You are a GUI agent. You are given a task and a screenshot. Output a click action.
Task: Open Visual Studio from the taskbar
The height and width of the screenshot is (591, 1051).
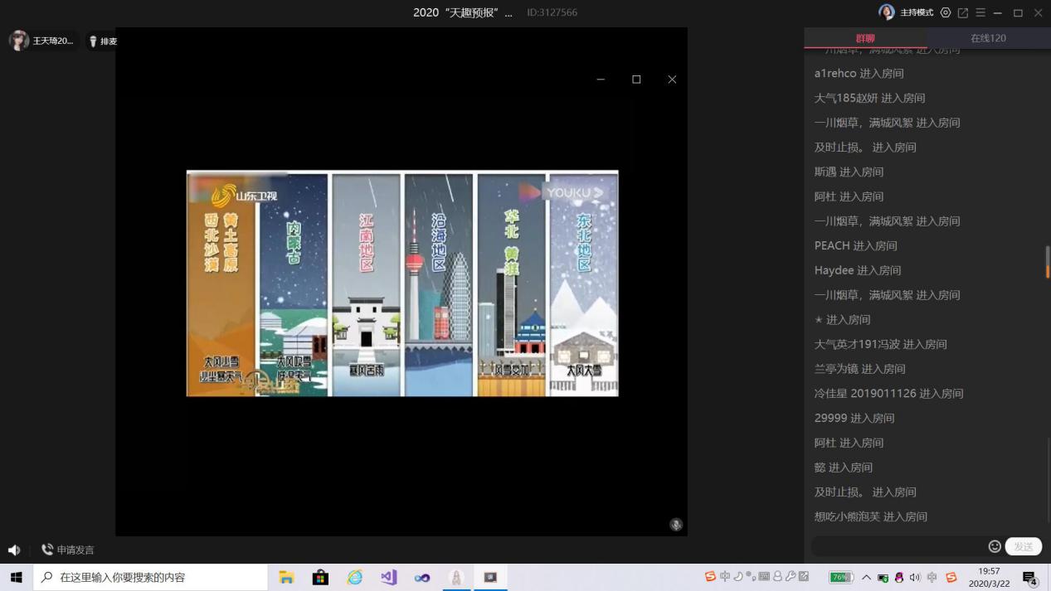388,577
